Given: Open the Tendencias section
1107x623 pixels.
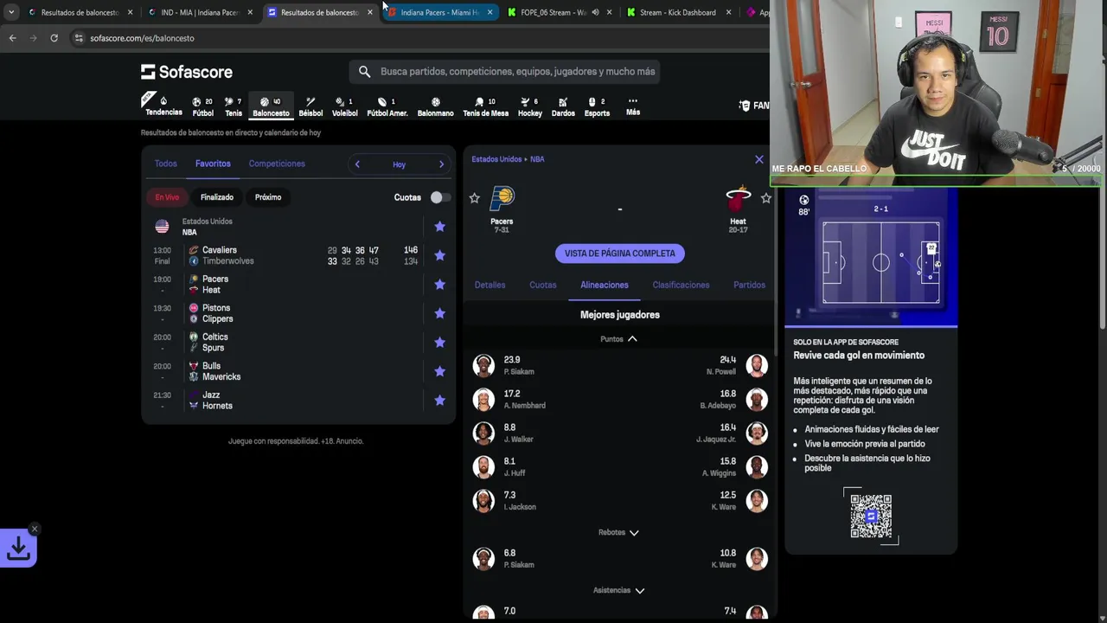Looking at the screenshot, I should pos(163,106).
